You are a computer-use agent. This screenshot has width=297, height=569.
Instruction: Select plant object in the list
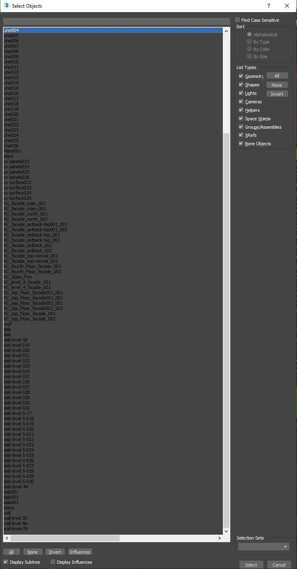tap(113, 156)
